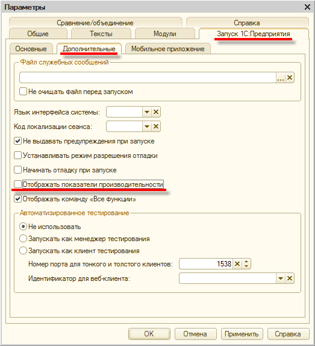Click the system interface language input field
This screenshot has height=346, width=315.
(x=124, y=112)
